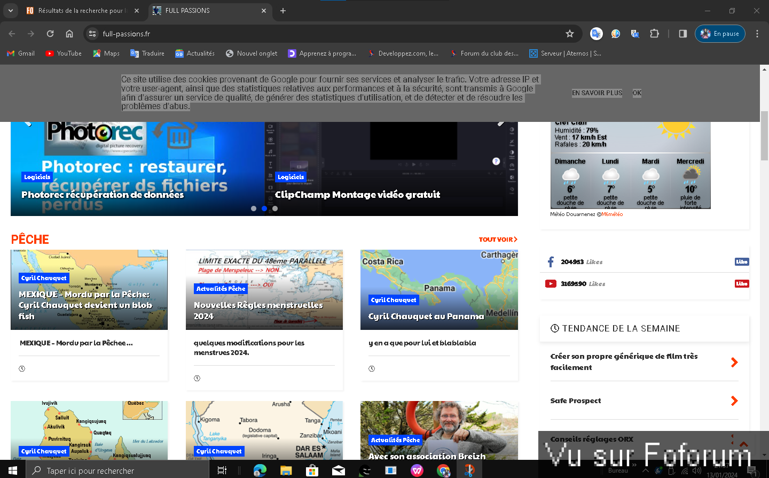Open File Explorer from the taskbar
The height and width of the screenshot is (478, 769).
[x=286, y=471]
